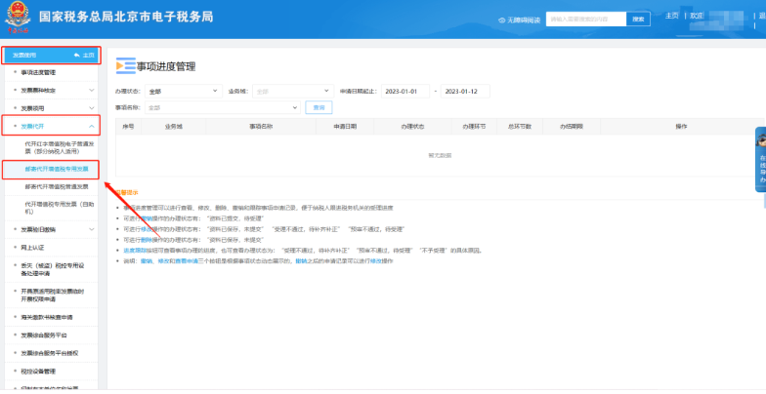Click the 查询 button

click(317, 107)
